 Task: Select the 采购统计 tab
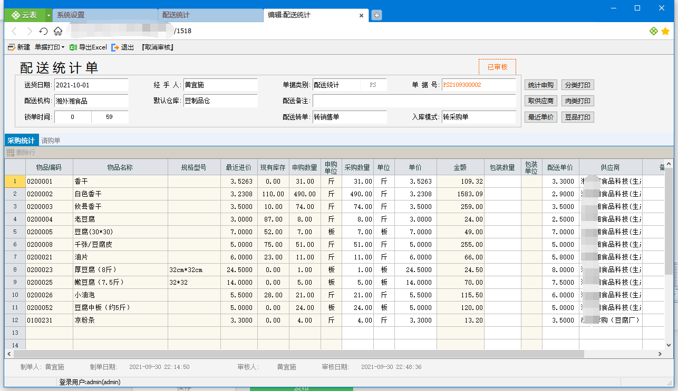click(x=21, y=141)
